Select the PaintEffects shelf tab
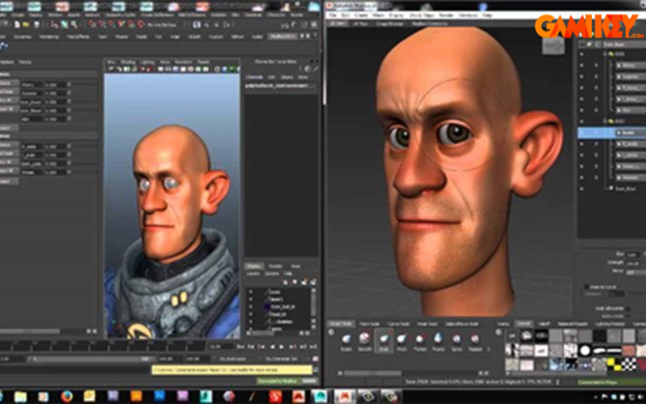The image size is (646, 404). click(x=78, y=36)
